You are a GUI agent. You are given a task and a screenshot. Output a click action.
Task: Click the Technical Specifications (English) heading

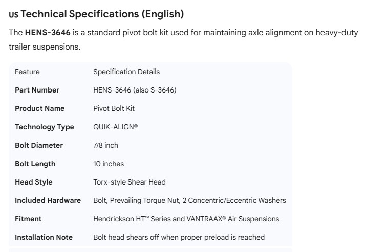[x=102, y=13]
